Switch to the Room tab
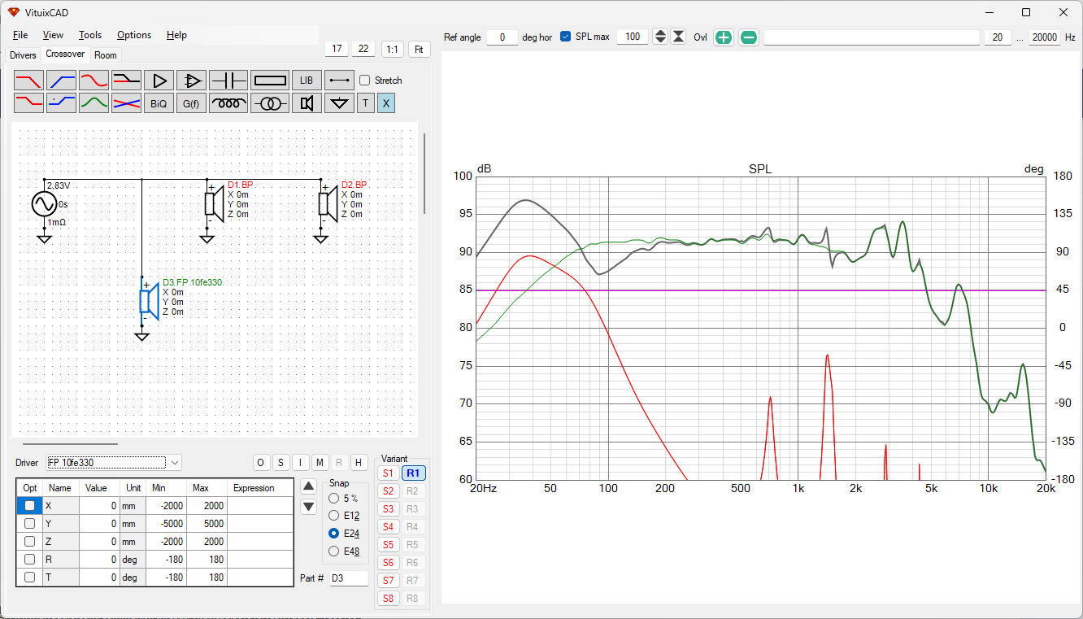This screenshot has height=619, width=1083. click(106, 55)
